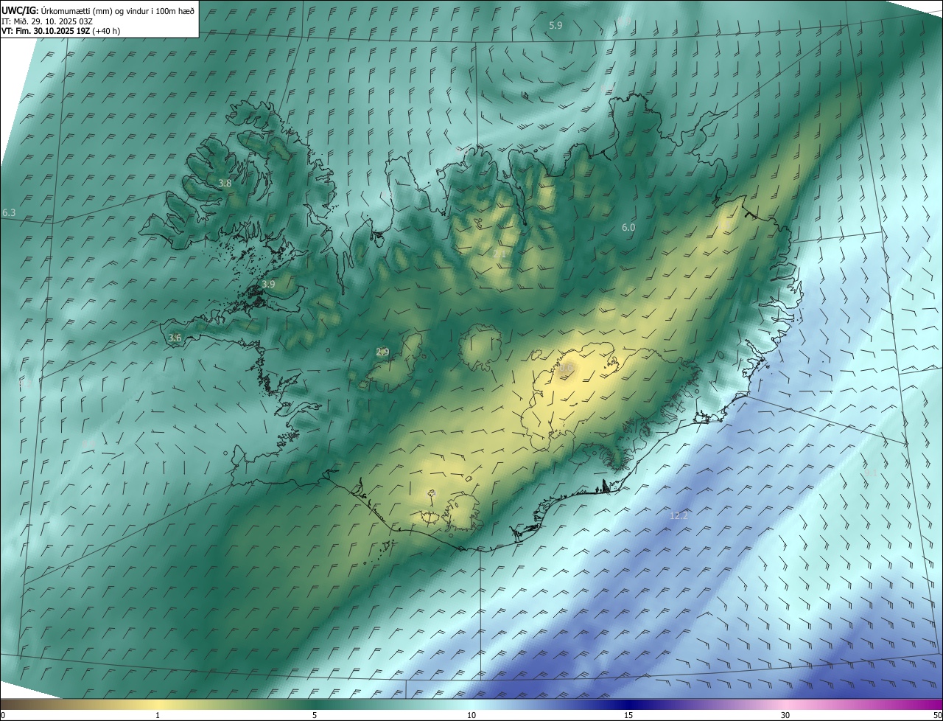The image size is (943, 721).
Task: Select the title line "UWC/IG: Úrkomumætti (mm) og vindur í 100m hæð"
Action: coord(98,10)
